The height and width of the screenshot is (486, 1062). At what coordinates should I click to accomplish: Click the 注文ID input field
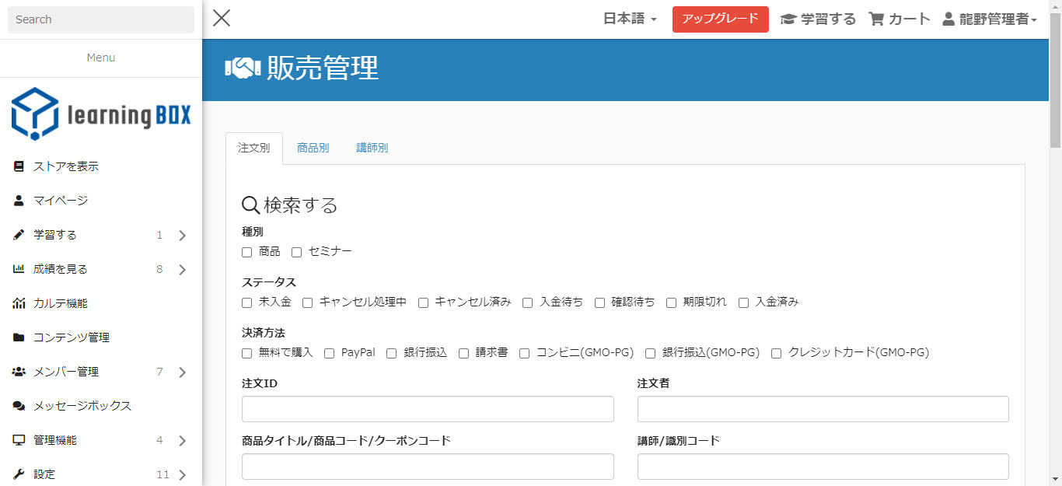(x=428, y=409)
